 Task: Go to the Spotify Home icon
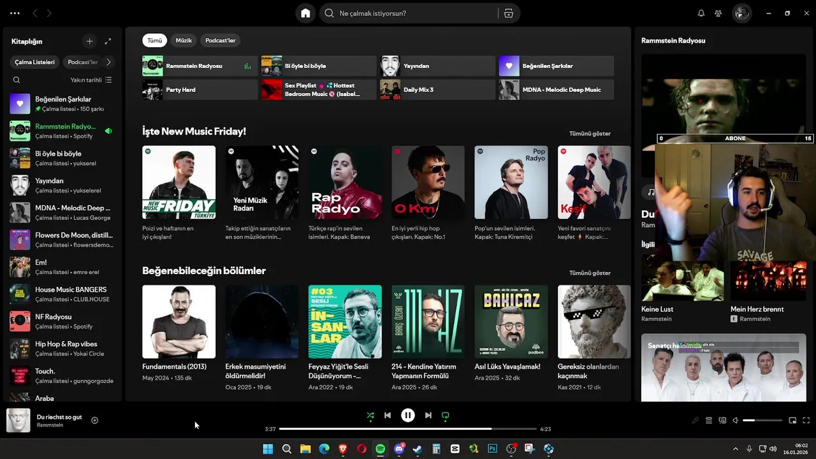tap(305, 13)
